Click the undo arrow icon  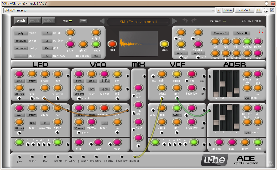(x=185, y=21)
